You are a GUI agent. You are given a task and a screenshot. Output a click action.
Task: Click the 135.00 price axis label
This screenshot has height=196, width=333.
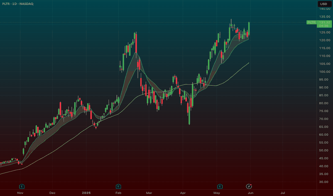[325, 16]
